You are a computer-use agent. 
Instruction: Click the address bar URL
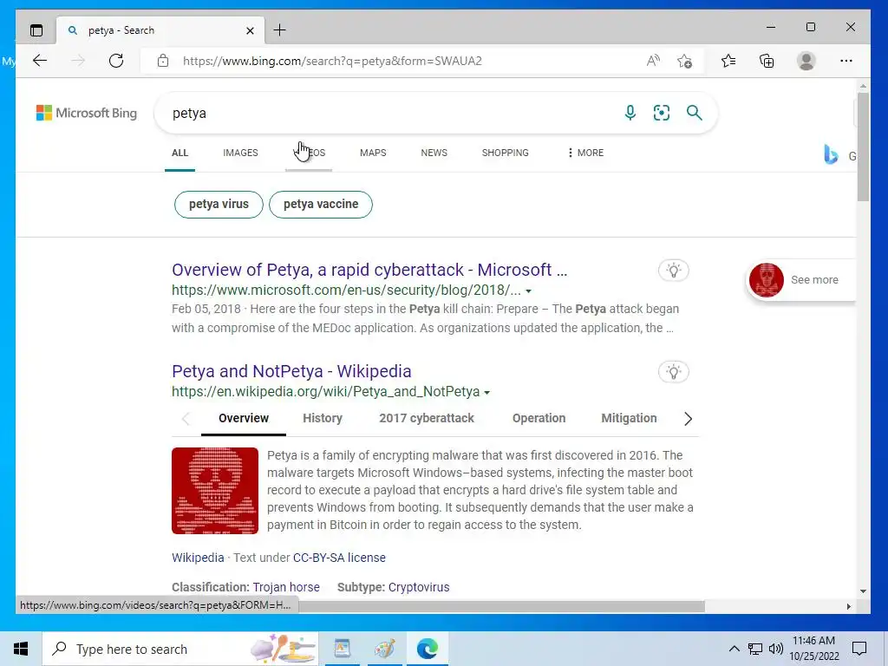(332, 62)
